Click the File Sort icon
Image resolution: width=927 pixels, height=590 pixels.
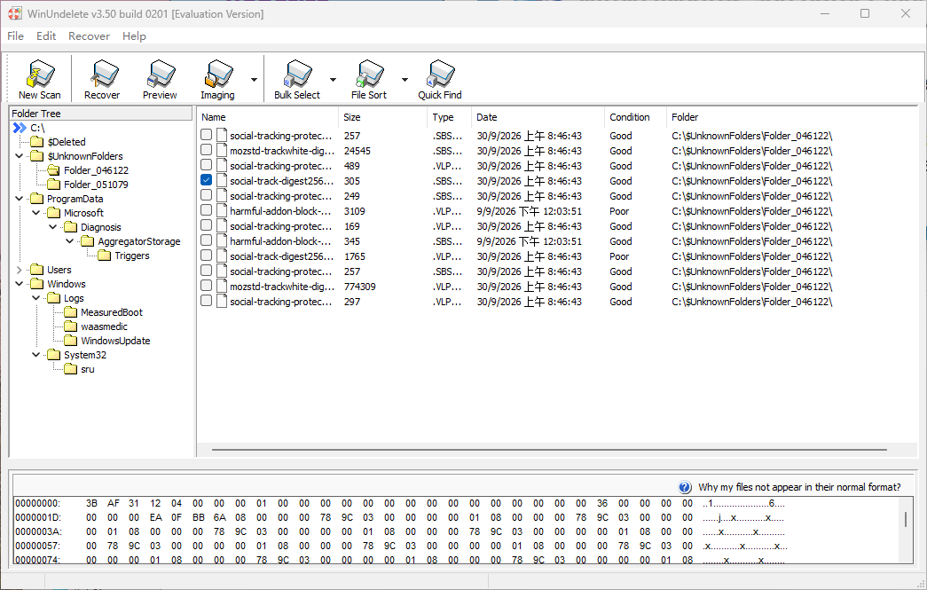369,79
